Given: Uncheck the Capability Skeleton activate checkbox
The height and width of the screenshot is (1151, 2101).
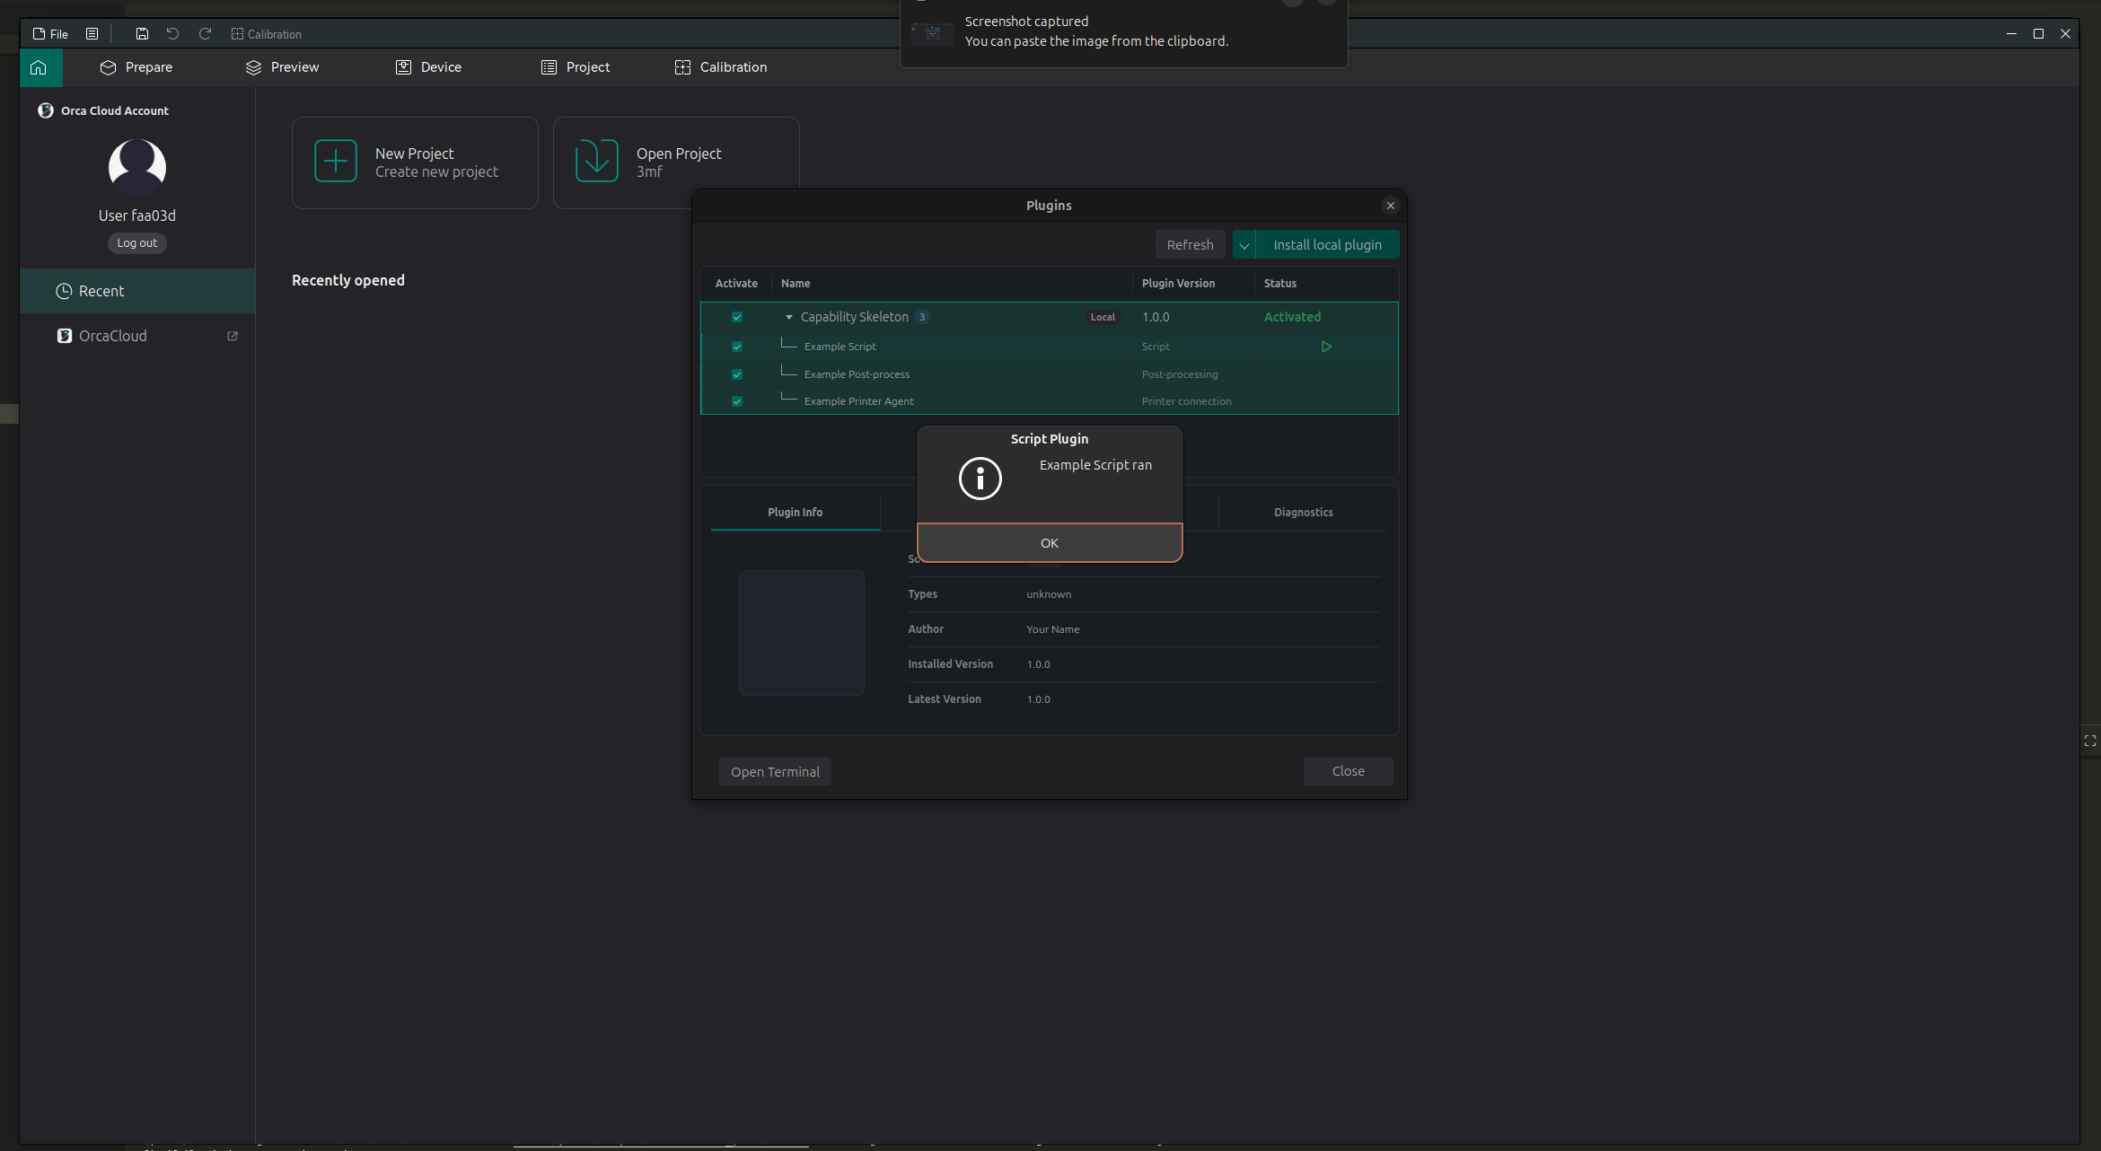Looking at the screenshot, I should coord(737,317).
